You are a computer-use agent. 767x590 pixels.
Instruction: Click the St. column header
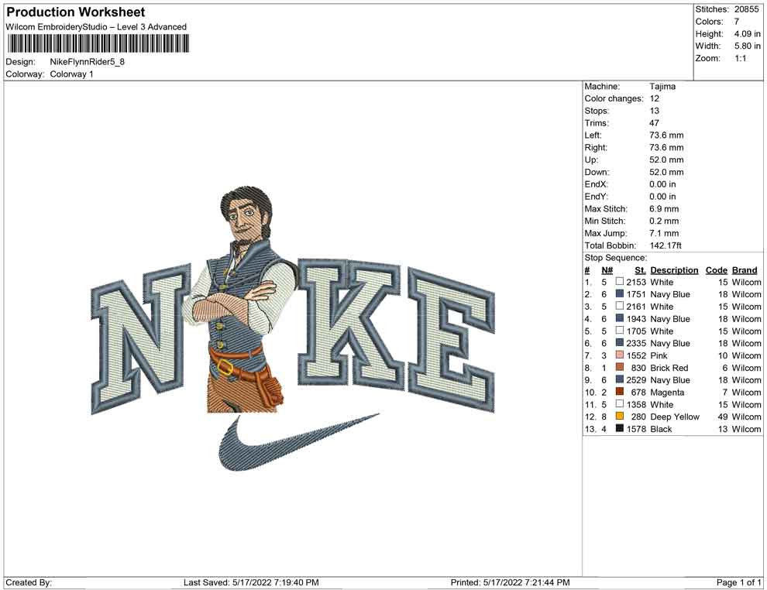tap(640, 269)
